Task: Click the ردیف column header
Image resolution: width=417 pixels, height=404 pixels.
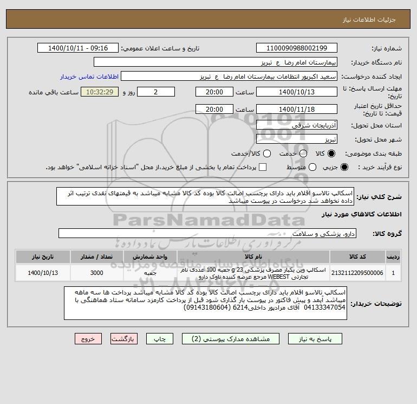Action: tap(393, 256)
